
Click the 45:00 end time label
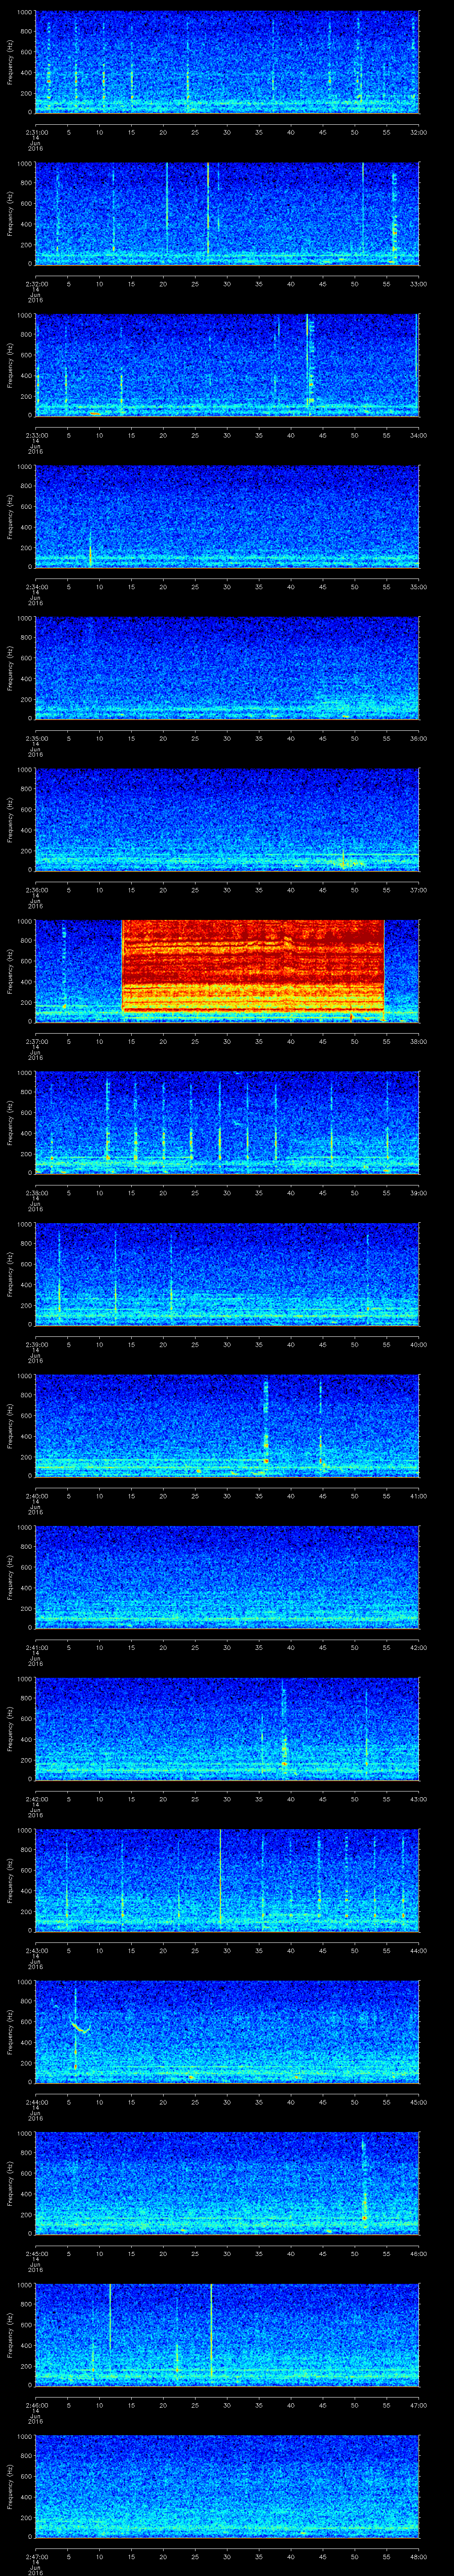tap(418, 2102)
